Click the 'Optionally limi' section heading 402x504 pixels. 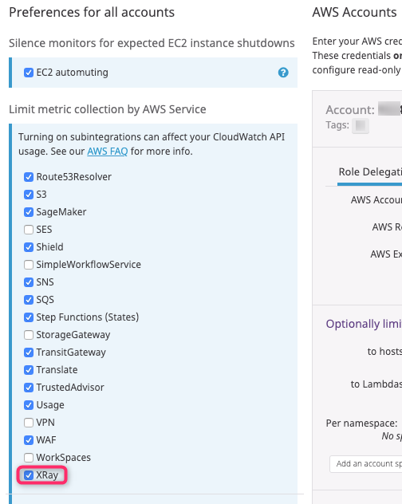pyautogui.click(x=364, y=324)
